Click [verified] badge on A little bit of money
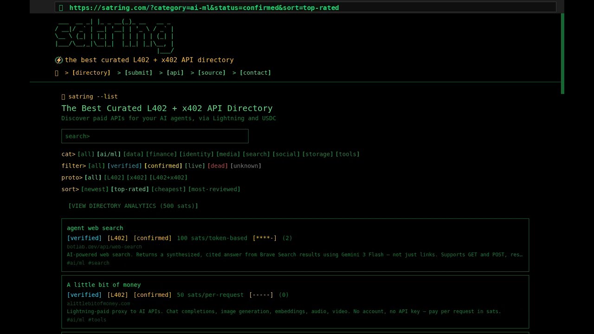The image size is (594, 334). click(x=84, y=295)
